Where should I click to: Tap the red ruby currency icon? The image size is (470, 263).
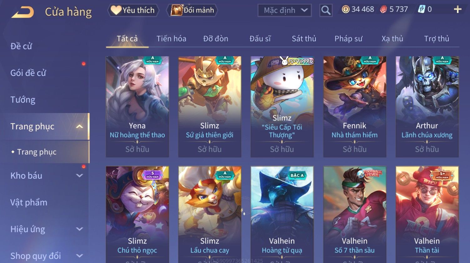click(383, 9)
